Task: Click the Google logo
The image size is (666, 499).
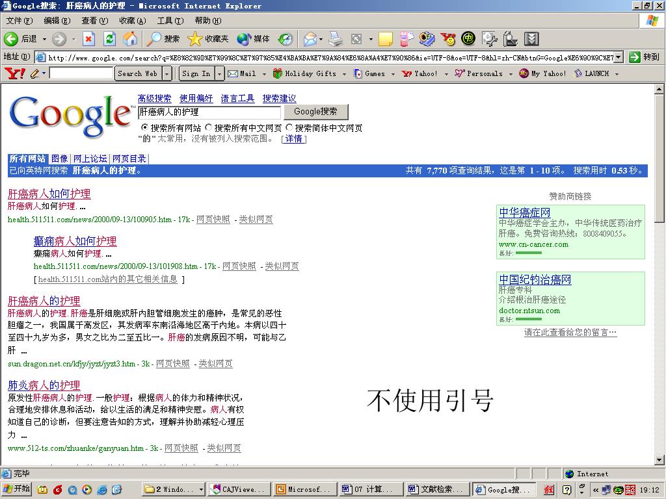Action: pyautogui.click(x=70, y=116)
